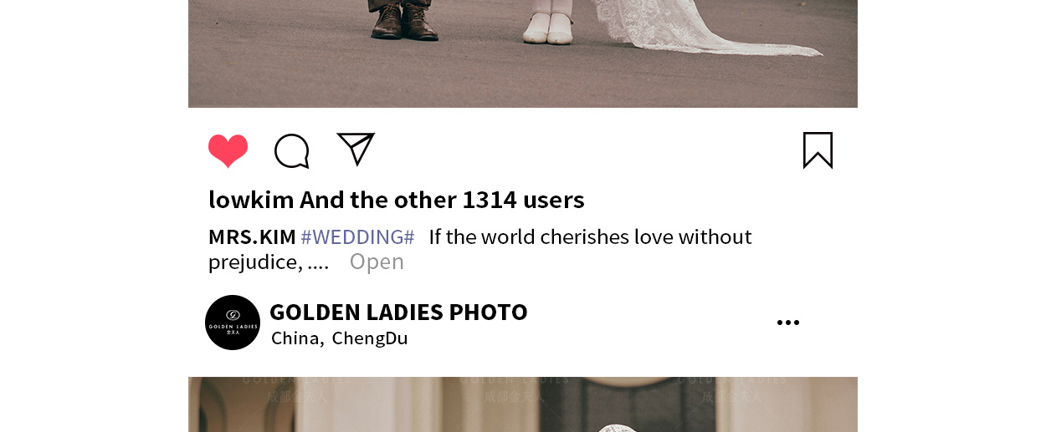Click the groom's brown shoes in photo
The height and width of the screenshot is (432, 1046).
click(405, 21)
